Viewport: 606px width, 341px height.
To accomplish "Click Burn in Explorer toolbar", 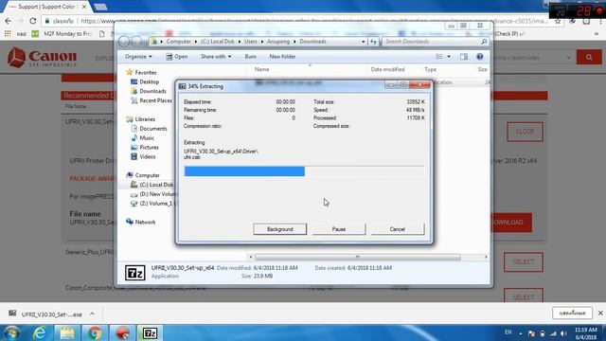I will tap(250, 57).
